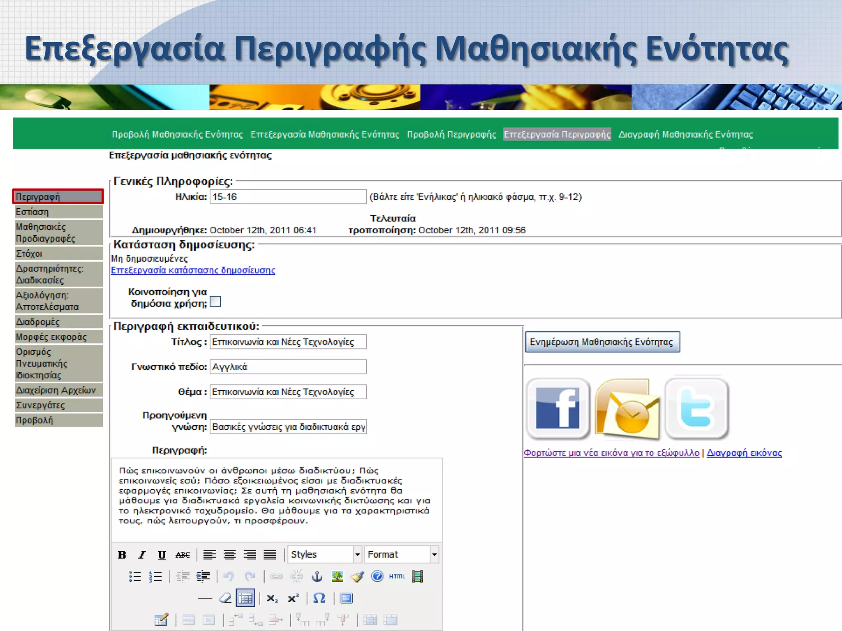Insert a horizontal rule
The height and width of the screenshot is (631, 842).
point(205,598)
